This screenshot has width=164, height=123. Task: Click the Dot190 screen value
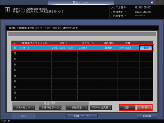[x=83, y=48]
